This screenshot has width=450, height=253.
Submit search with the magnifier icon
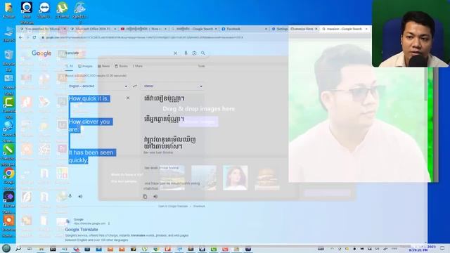pyautogui.click(x=203, y=53)
